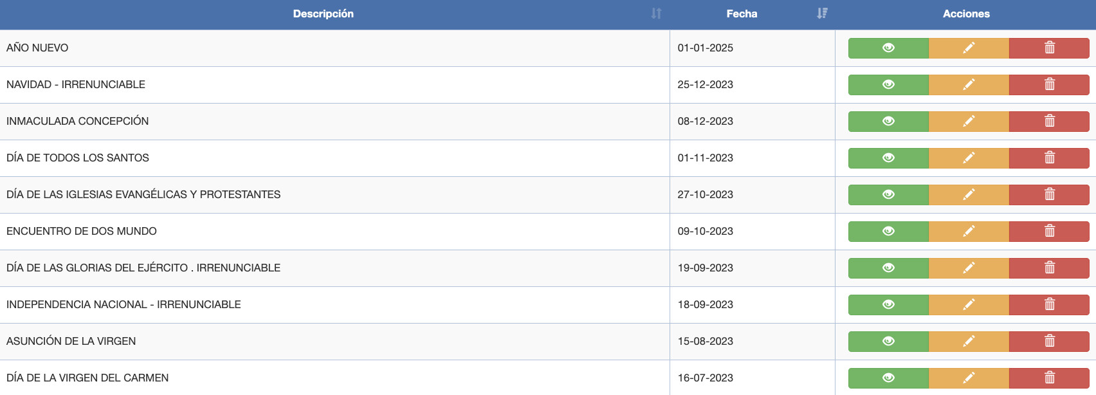Viewport: 1096px width, 395px height.
Task: Click the Fecha column header
Action: pos(742,14)
